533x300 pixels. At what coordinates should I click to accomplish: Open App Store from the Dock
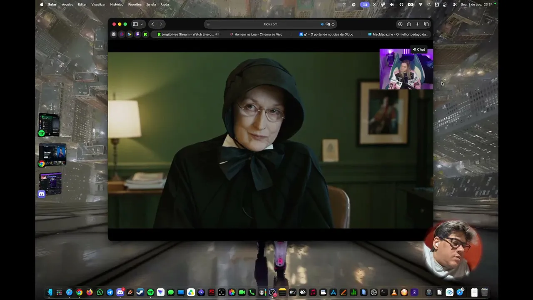[x=333, y=292]
